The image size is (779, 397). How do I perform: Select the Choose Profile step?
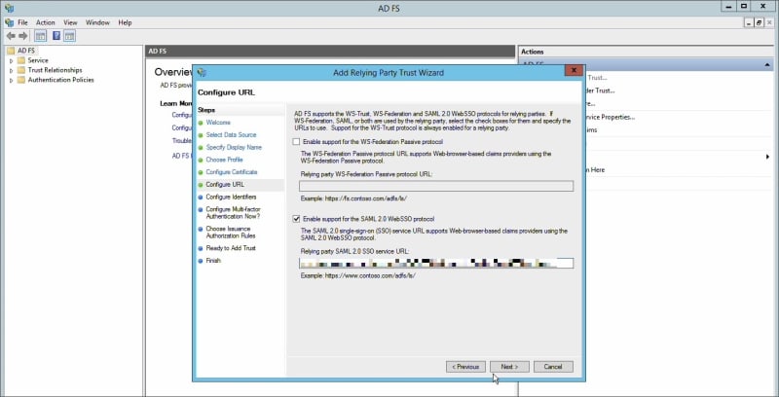[225, 160]
